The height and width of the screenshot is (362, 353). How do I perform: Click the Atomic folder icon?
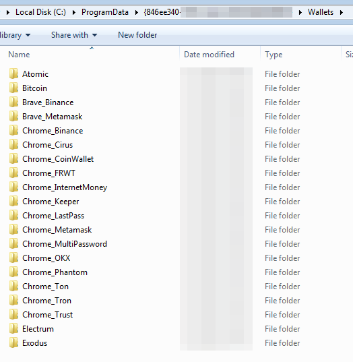[x=13, y=74]
